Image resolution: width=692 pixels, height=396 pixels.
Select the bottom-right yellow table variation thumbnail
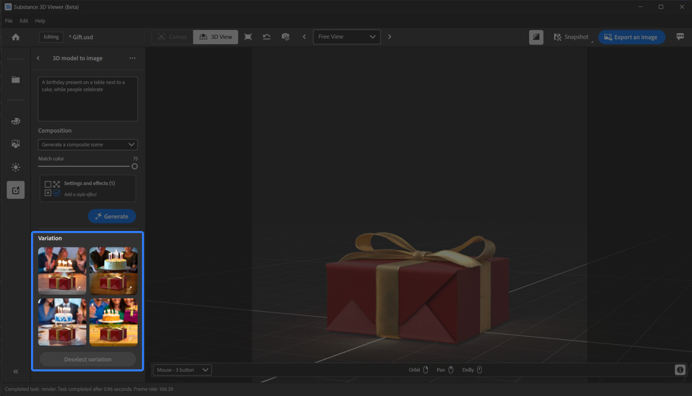[114, 322]
